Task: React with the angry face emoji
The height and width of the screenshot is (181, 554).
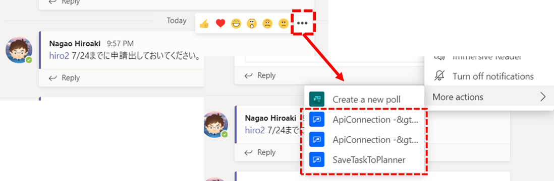Action: [284, 24]
